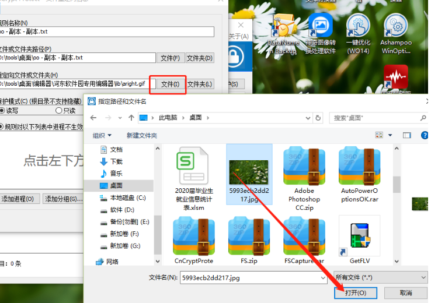Viewport: 431px width, 303px height.
Task: Open recent locations dropdown arrow
Action: click(x=120, y=118)
